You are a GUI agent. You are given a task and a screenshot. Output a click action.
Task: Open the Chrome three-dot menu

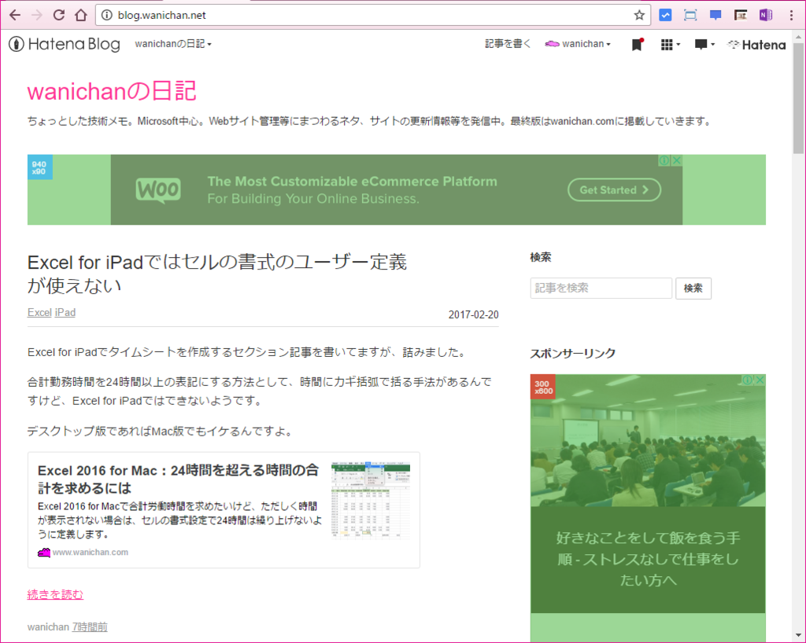coord(791,15)
